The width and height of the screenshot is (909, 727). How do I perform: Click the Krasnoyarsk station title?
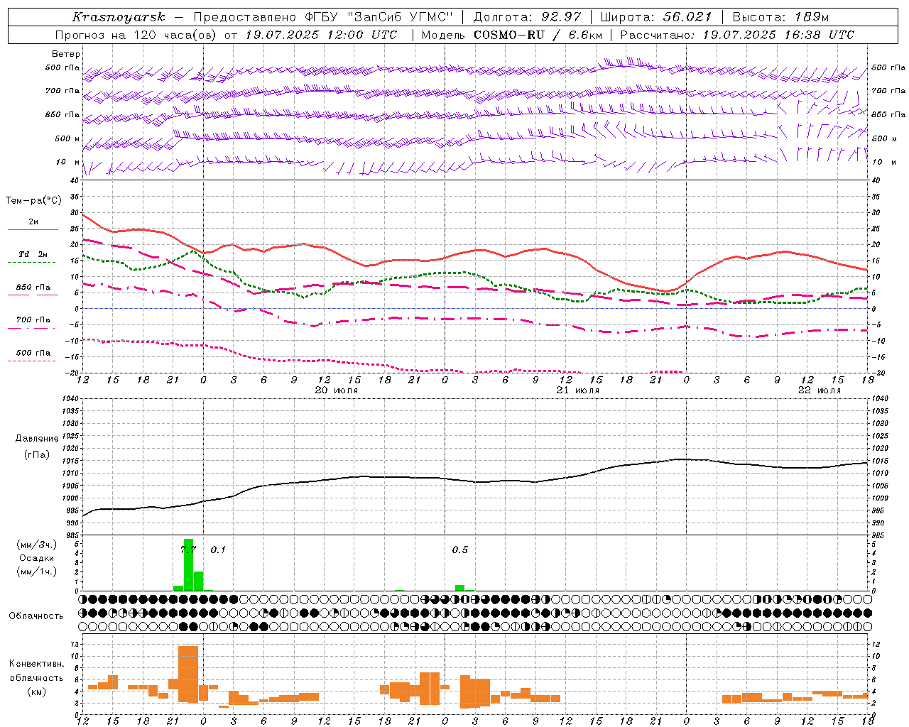[118, 17]
